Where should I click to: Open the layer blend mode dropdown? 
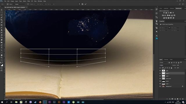(165, 65)
